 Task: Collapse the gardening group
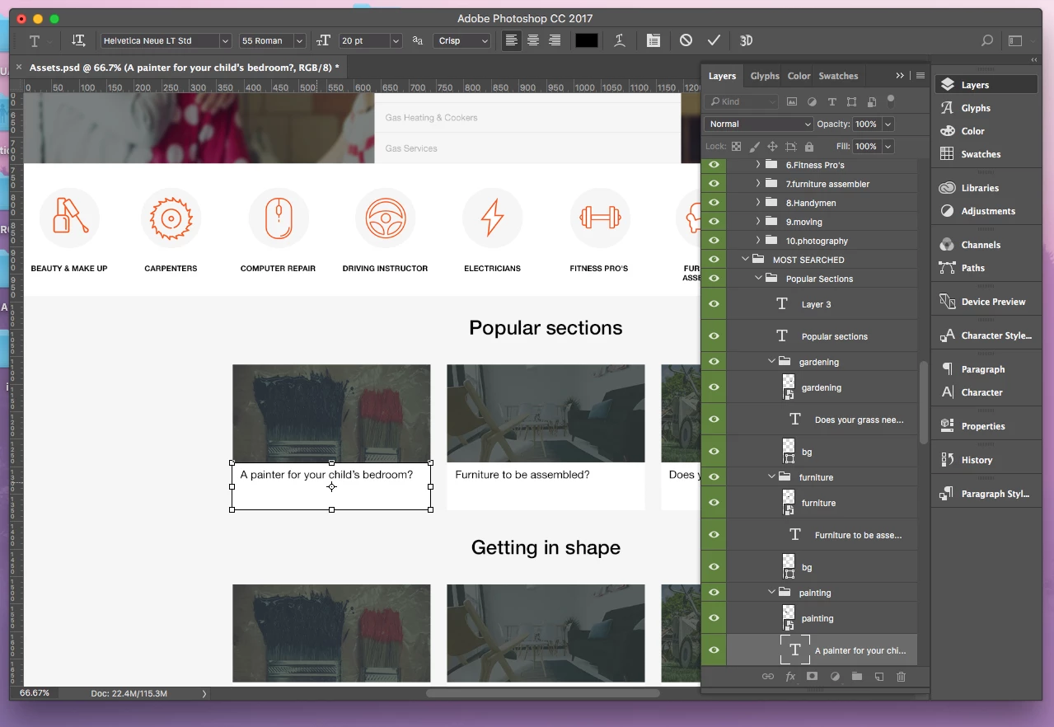771,361
